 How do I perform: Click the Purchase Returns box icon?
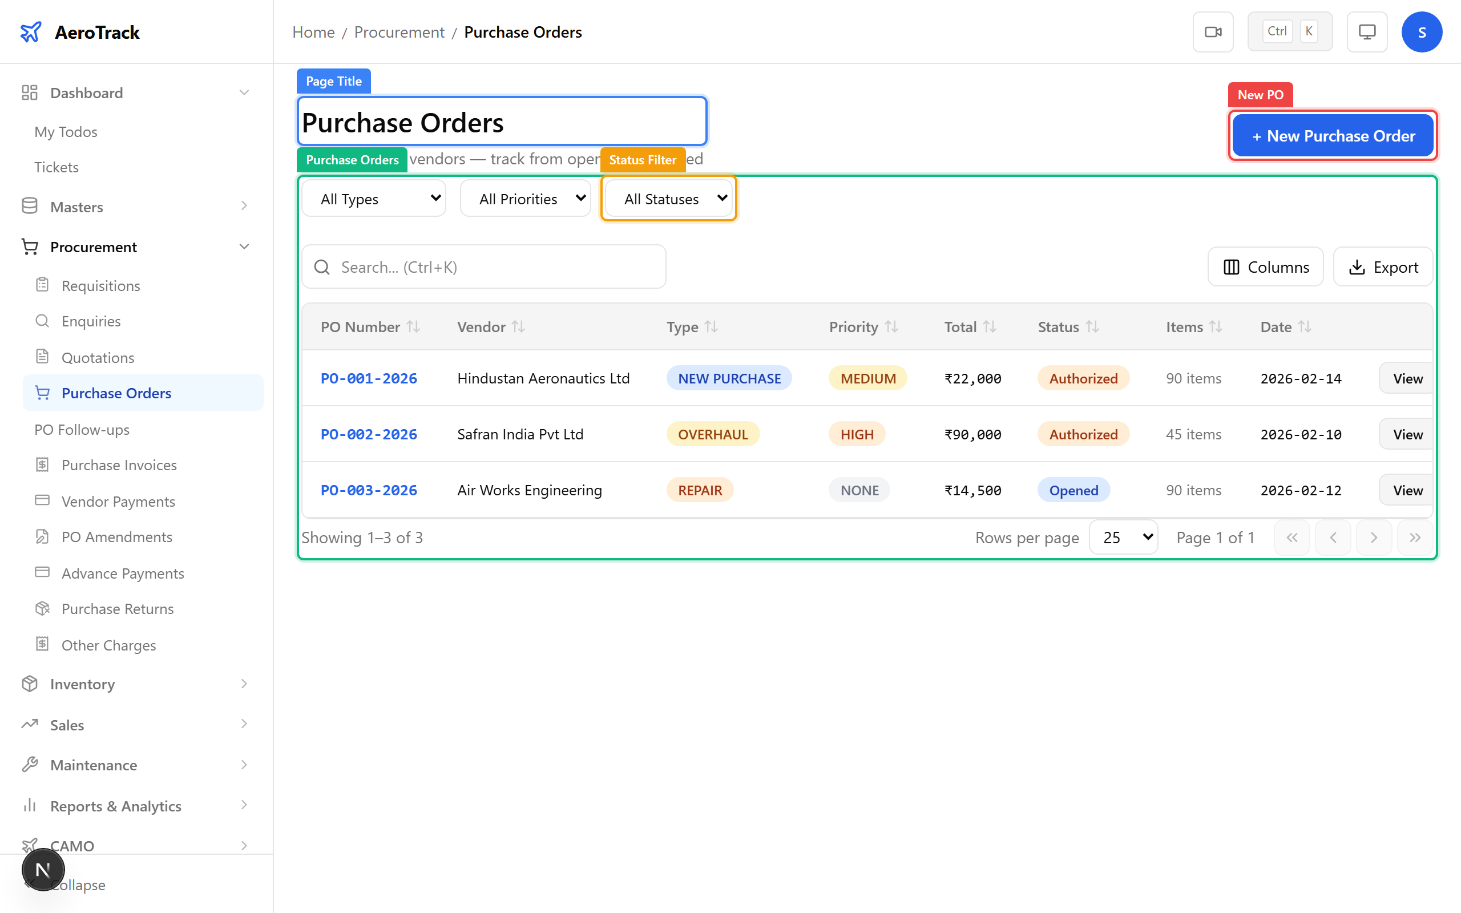[x=42, y=608]
